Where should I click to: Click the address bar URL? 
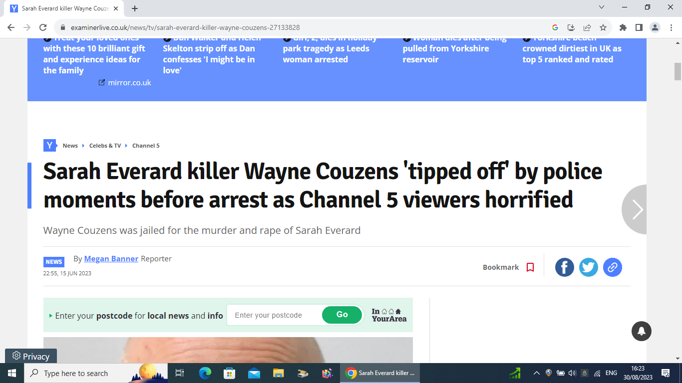coord(185,27)
